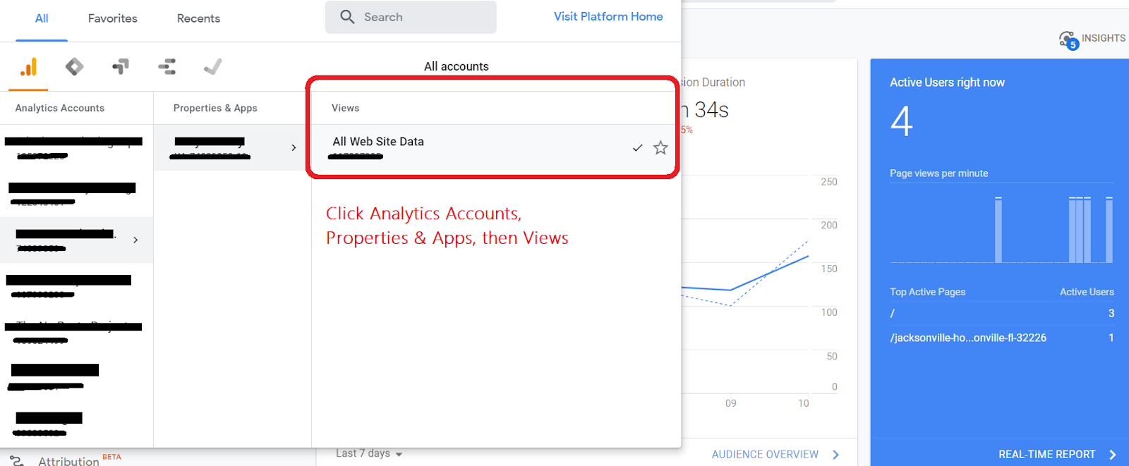Open the Audience Overview link

click(x=765, y=455)
